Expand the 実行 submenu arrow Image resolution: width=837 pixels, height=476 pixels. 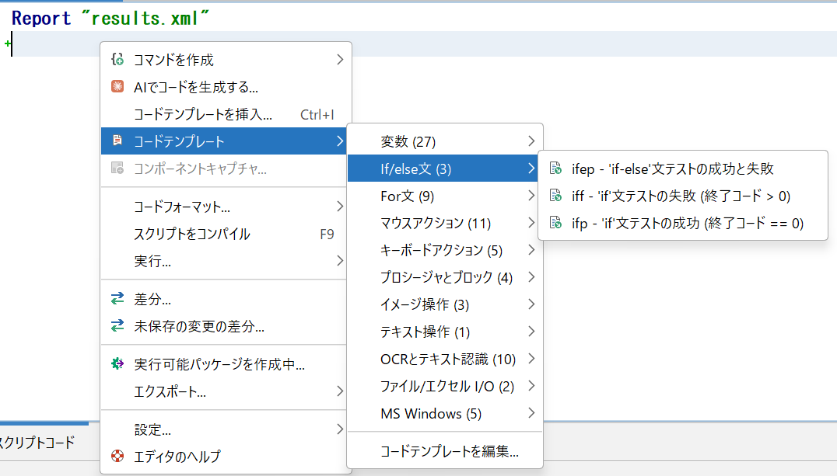click(340, 261)
